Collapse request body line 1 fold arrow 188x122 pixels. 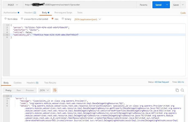click(x=9, y=25)
